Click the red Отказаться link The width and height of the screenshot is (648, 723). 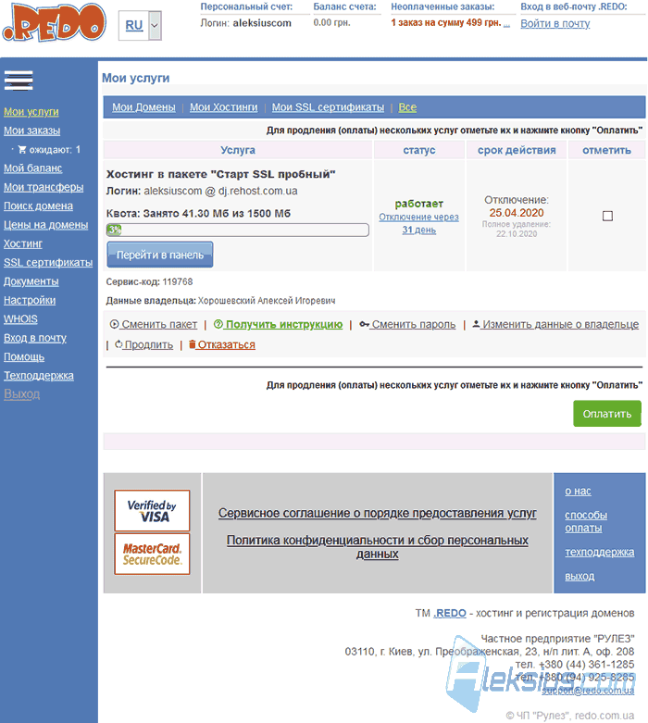(x=222, y=344)
